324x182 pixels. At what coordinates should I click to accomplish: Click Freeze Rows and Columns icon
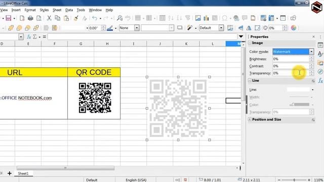[271, 18]
